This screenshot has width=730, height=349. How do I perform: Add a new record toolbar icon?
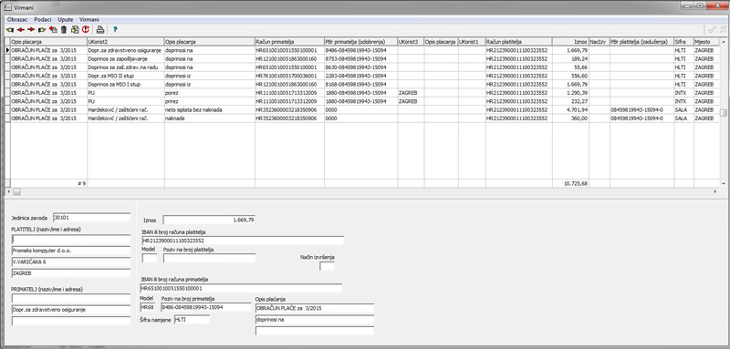click(x=53, y=30)
